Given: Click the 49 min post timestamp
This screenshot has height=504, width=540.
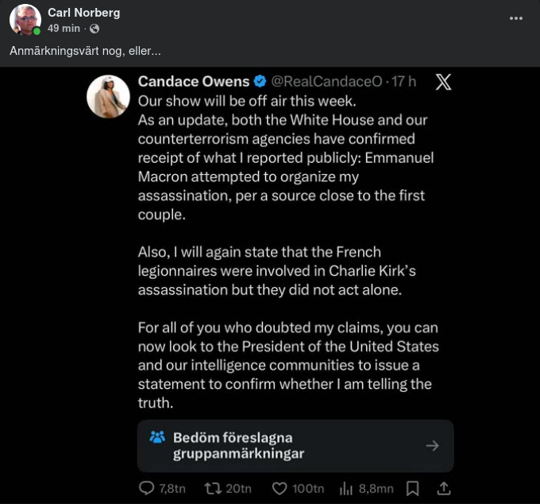Looking at the screenshot, I should coord(64,28).
